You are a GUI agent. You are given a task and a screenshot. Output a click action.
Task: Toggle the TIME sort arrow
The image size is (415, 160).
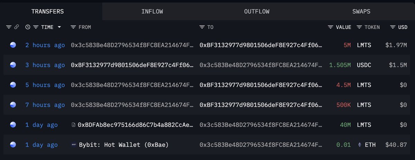tap(59, 27)
